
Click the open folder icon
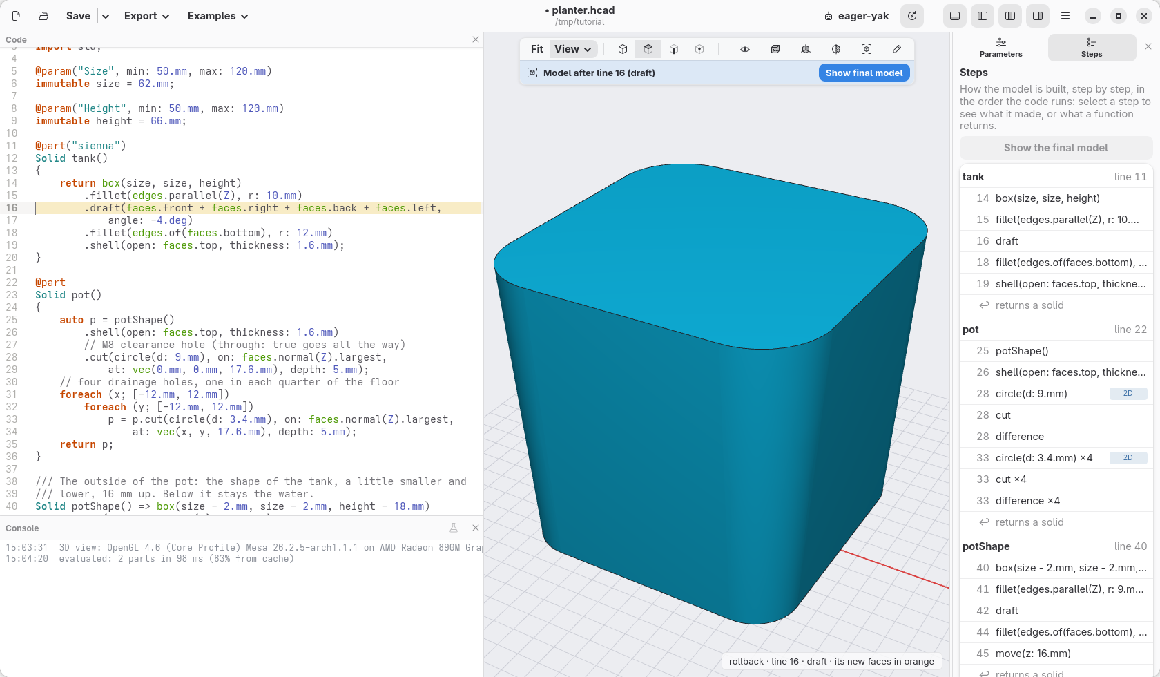pyautogui.click(x=43, y=16)
